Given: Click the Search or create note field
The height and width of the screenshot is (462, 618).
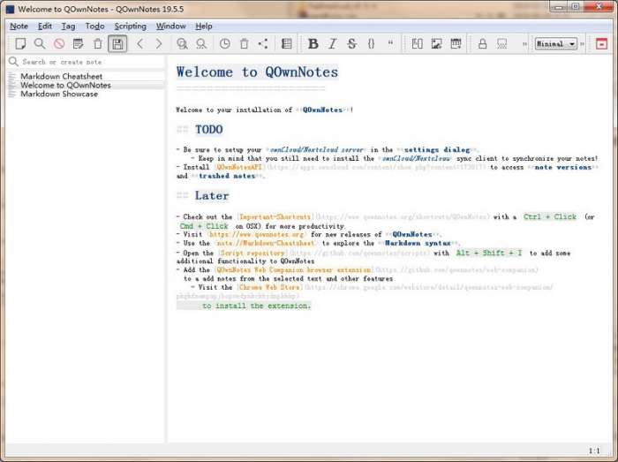Looking at the screenshot, I should coord(88,62).
